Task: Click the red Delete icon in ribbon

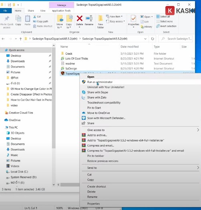Action: click(x=80, y=18)
